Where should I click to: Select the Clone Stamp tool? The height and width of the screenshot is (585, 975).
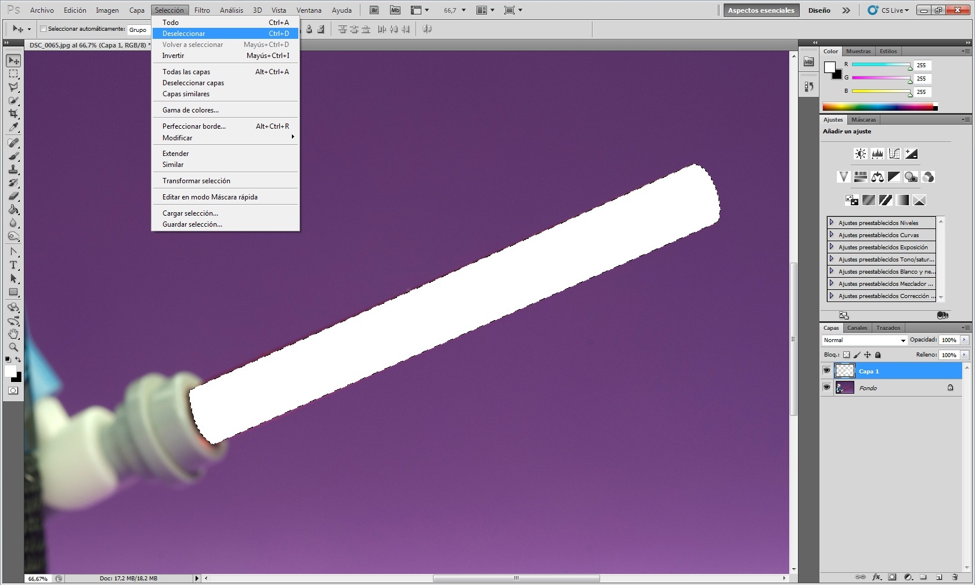[13, 169]
